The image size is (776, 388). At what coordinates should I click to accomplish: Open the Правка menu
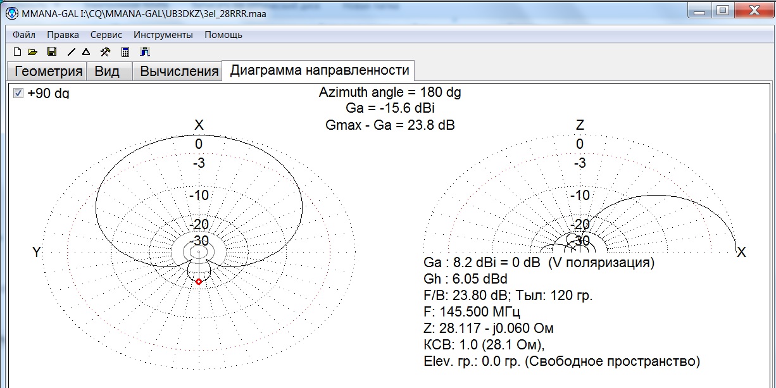pos(63,35)
